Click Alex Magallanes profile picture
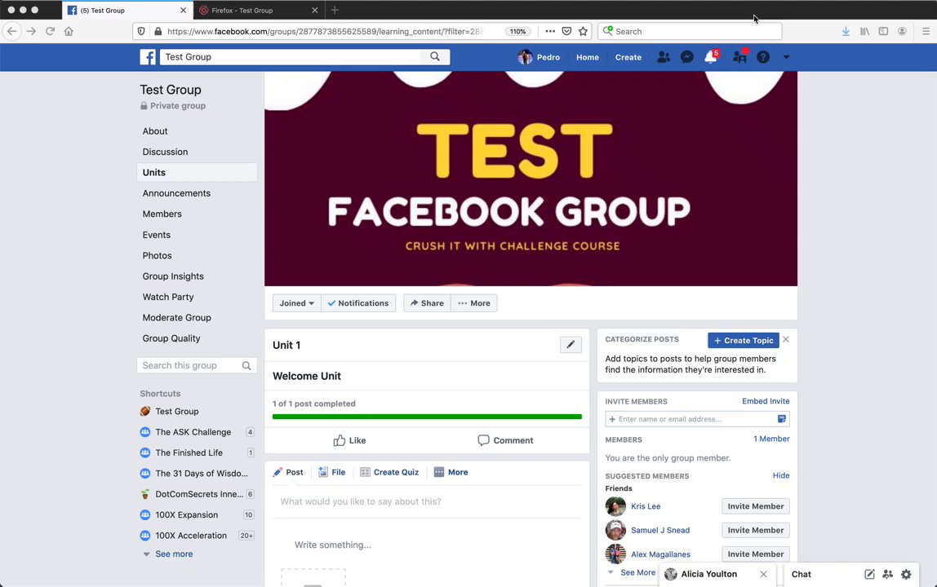 click(x=615, y=554)
